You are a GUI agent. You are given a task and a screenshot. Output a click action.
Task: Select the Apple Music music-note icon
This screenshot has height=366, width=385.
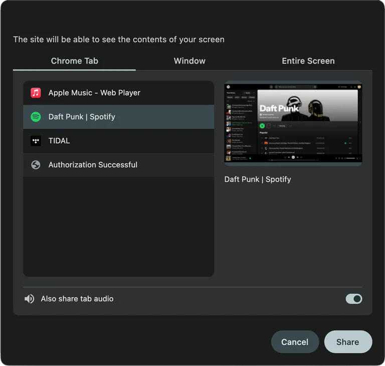pyautogui.click(x=36, y=93)
